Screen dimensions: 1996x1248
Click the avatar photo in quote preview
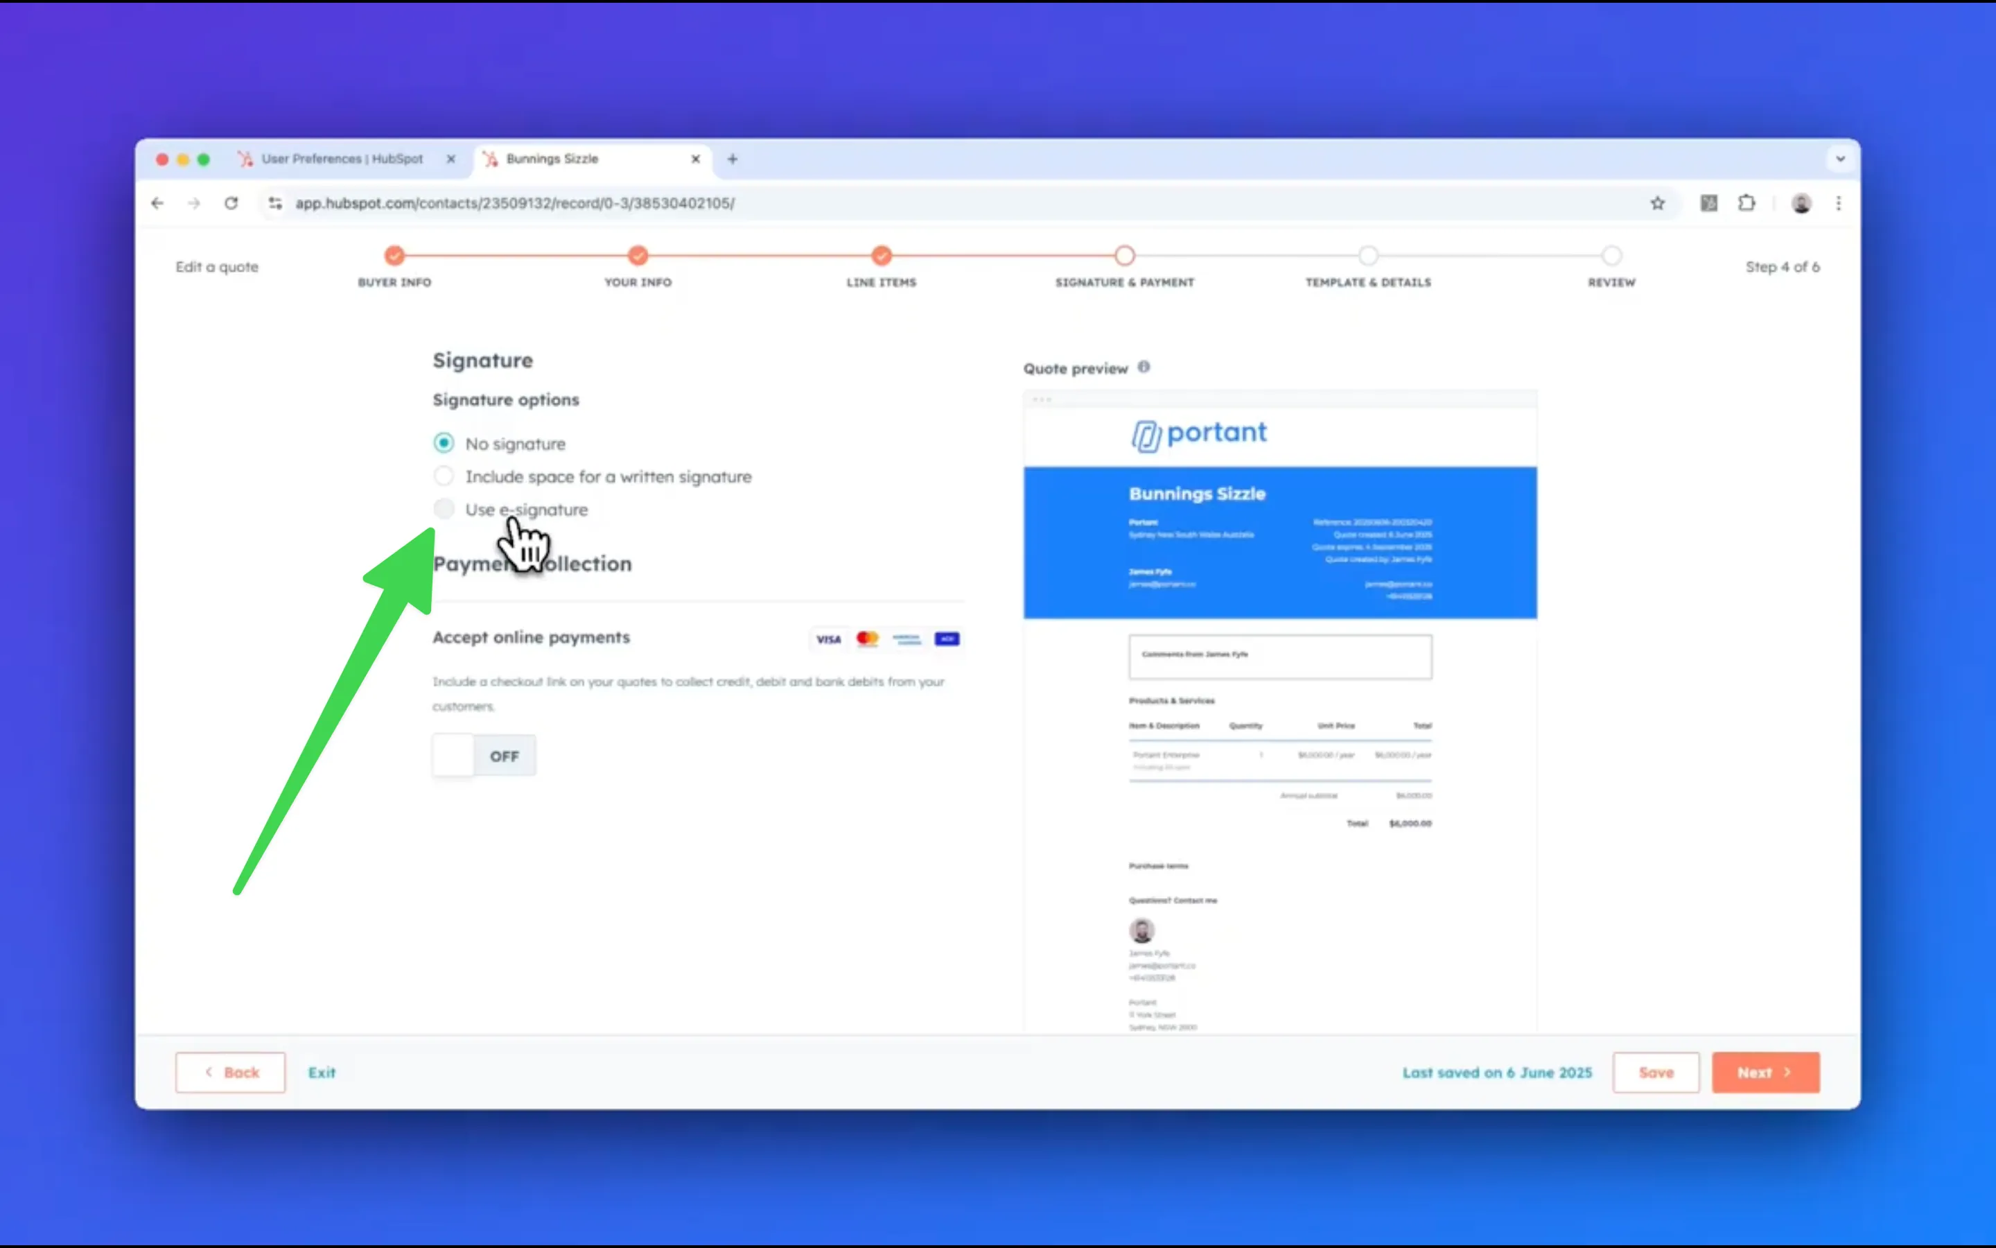pos(1141,930)
